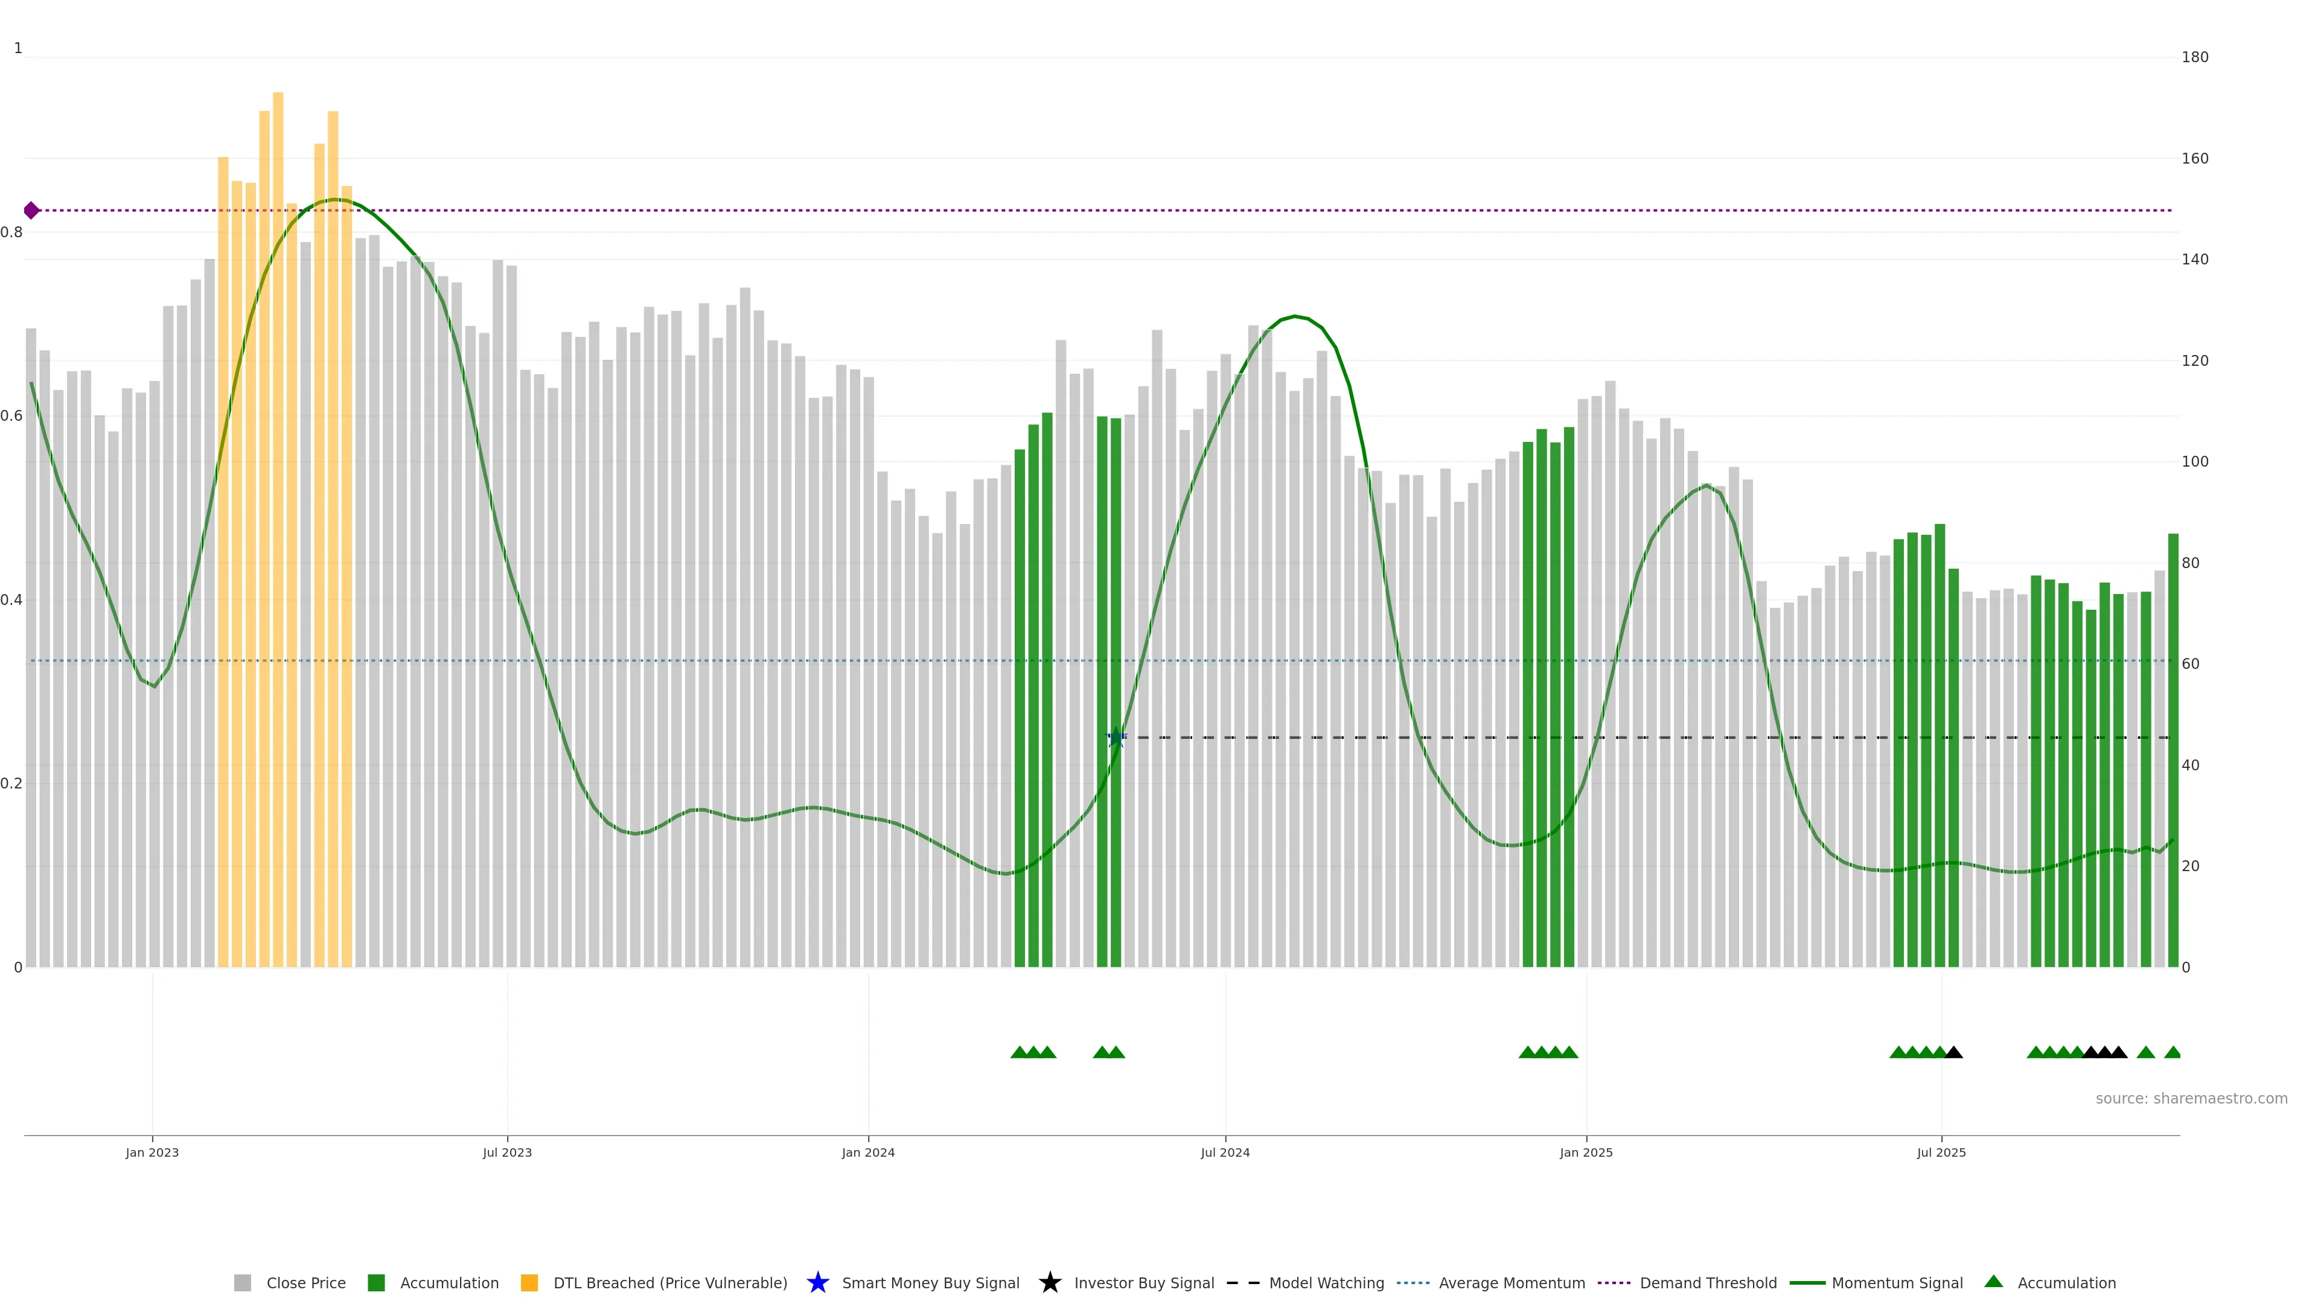Click the green Accumulation square swatch

click(376, 1282)
